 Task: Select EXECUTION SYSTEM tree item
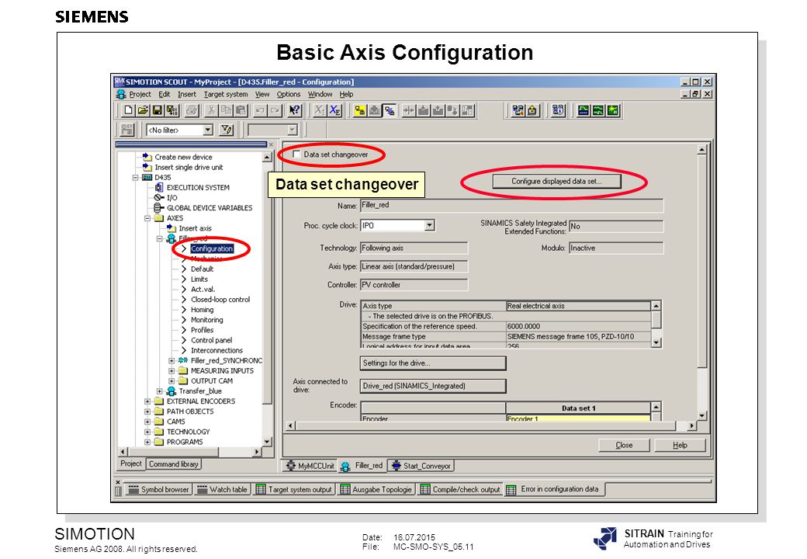[x=198, y=188]
